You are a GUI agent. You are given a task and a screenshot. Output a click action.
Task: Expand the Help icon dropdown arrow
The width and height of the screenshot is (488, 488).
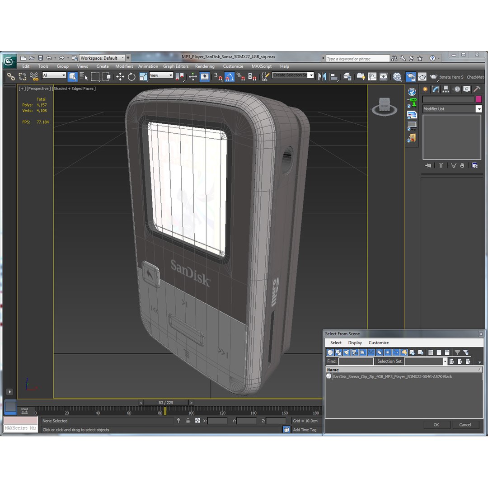[439, 58]
